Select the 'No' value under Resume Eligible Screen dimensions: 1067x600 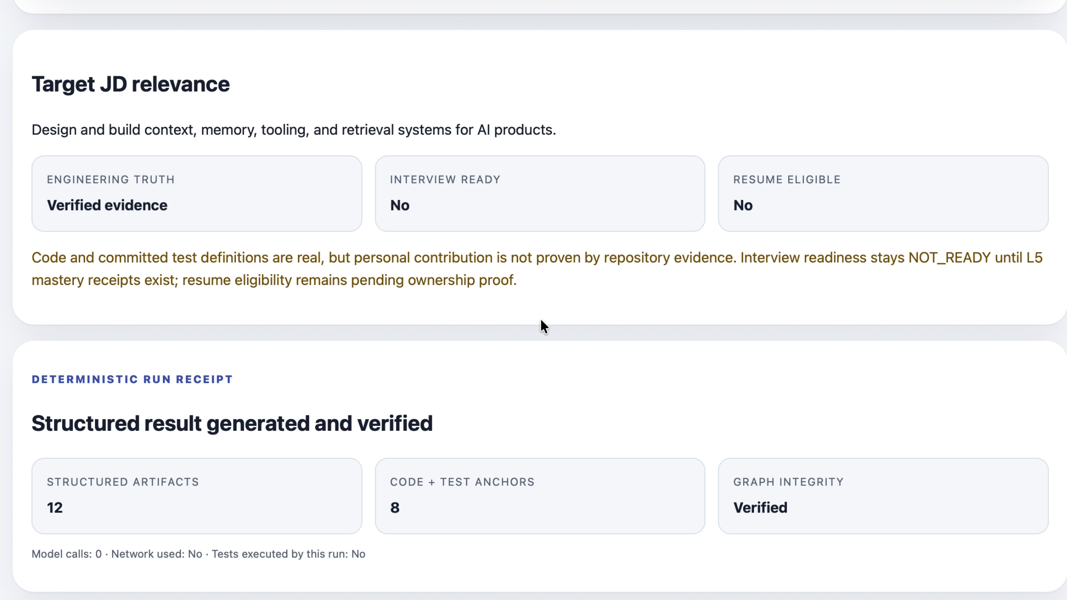(x=743, y=205)
